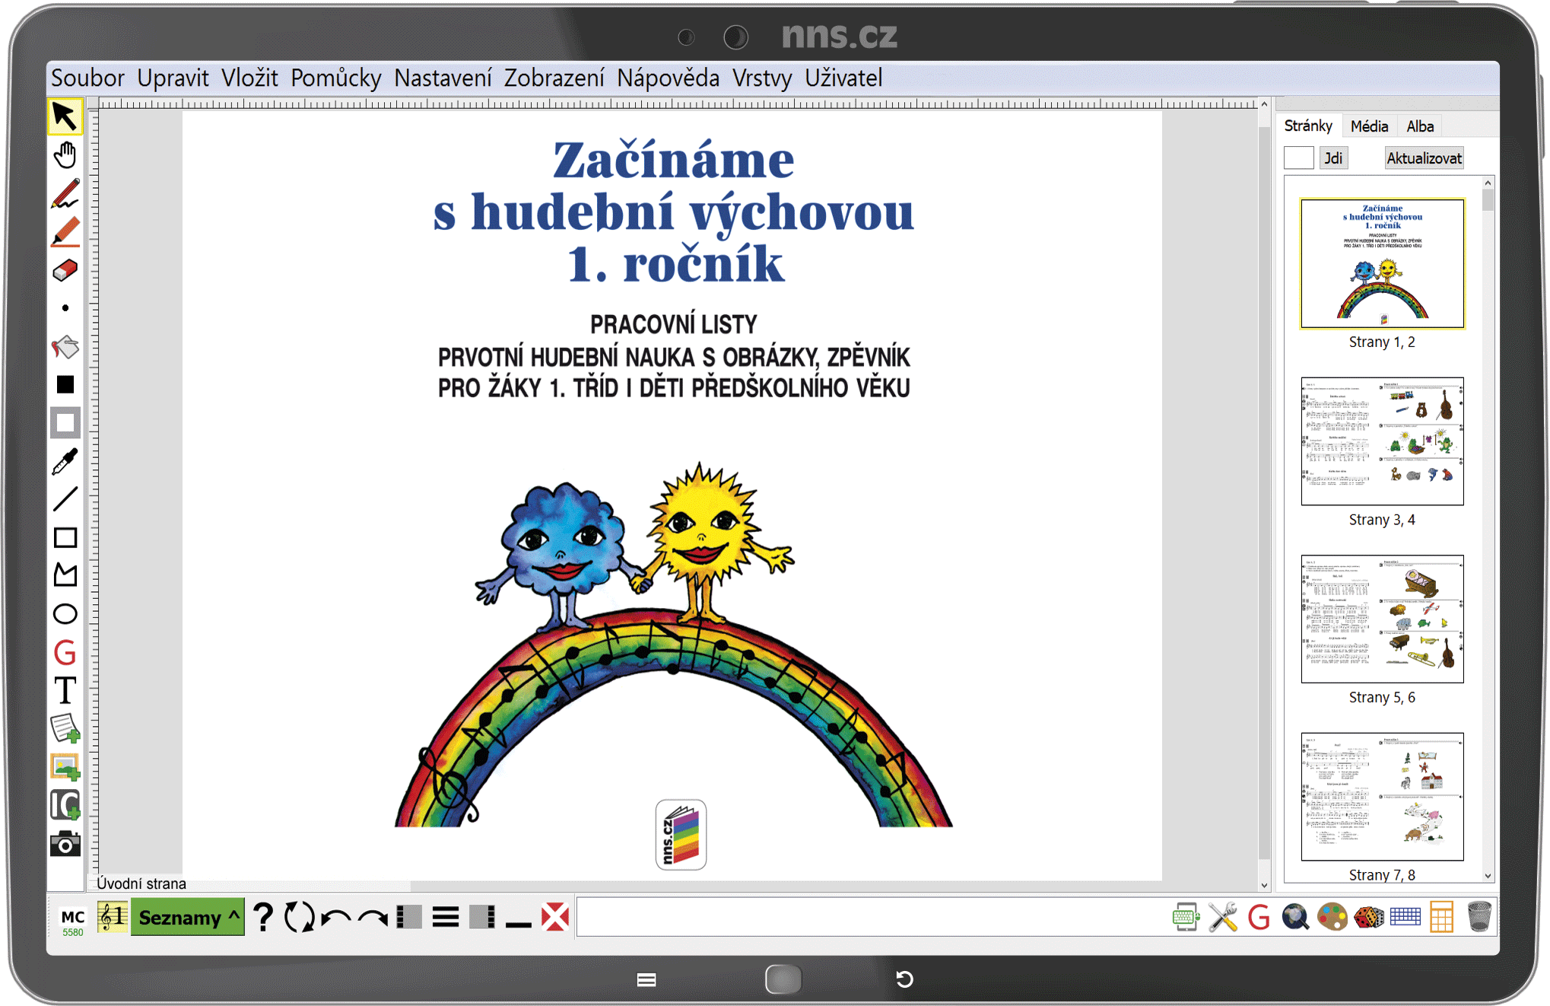This screenshot has height=1006, width=1550.
Task: Click the Jdi button
Action: (1332, 158)
